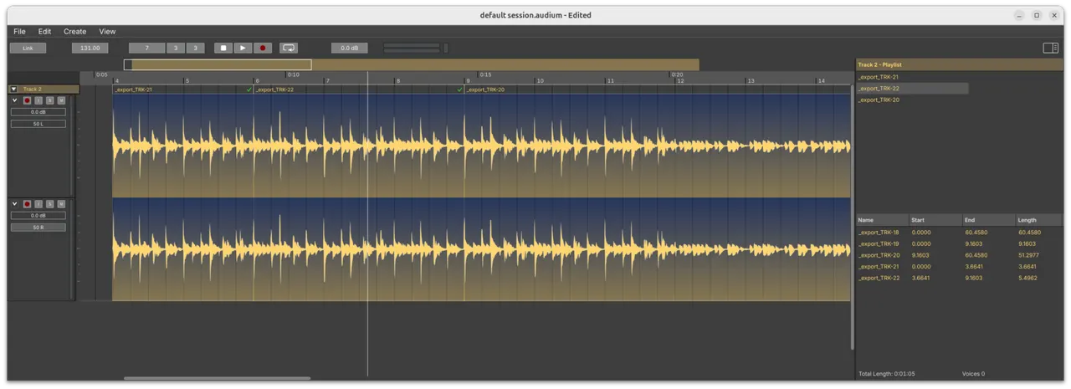This screenshot has height=389, width=1071.
Task: Toggle the right side panel icon
Action: click(x=1051, y=48)
